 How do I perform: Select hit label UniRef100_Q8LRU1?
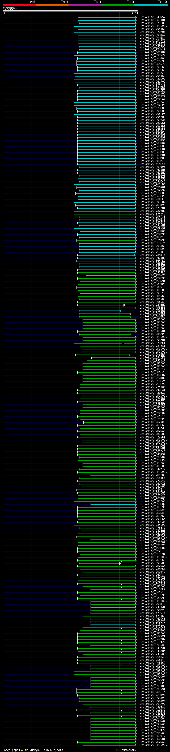click(152, 331)
